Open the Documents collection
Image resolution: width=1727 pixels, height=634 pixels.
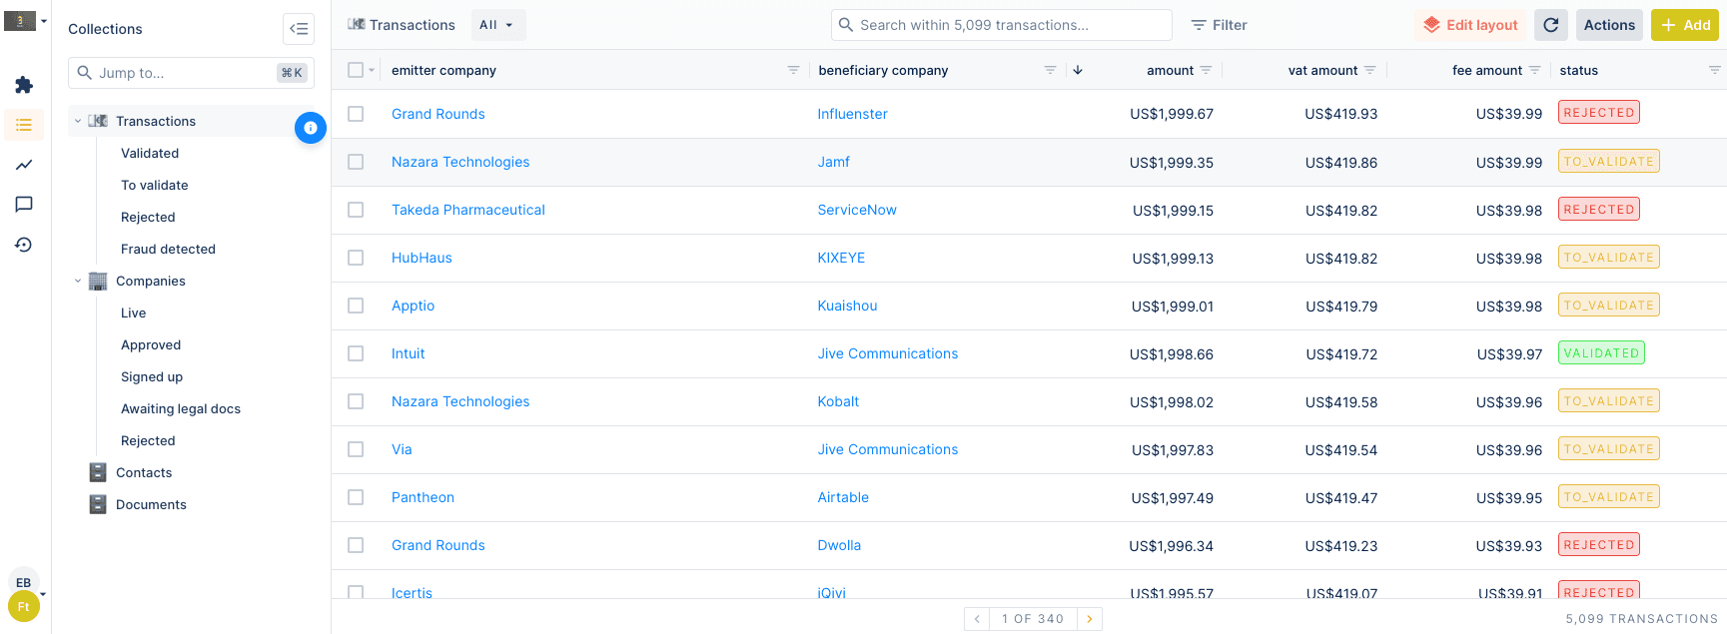coord(151,504)
